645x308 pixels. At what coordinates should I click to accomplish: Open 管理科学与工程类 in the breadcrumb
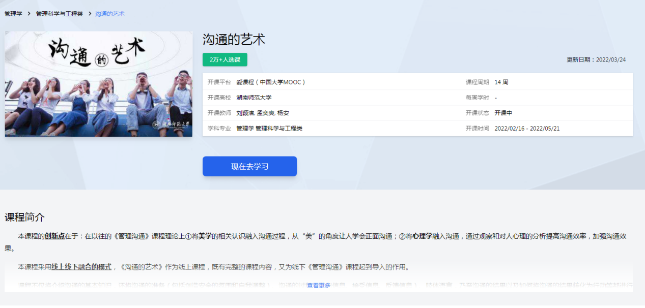59,14
